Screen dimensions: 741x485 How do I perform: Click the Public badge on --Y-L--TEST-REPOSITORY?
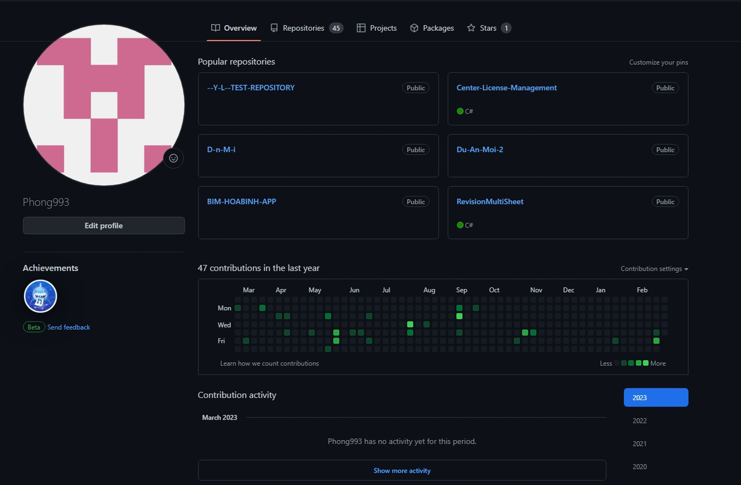[x=416, y=88]
